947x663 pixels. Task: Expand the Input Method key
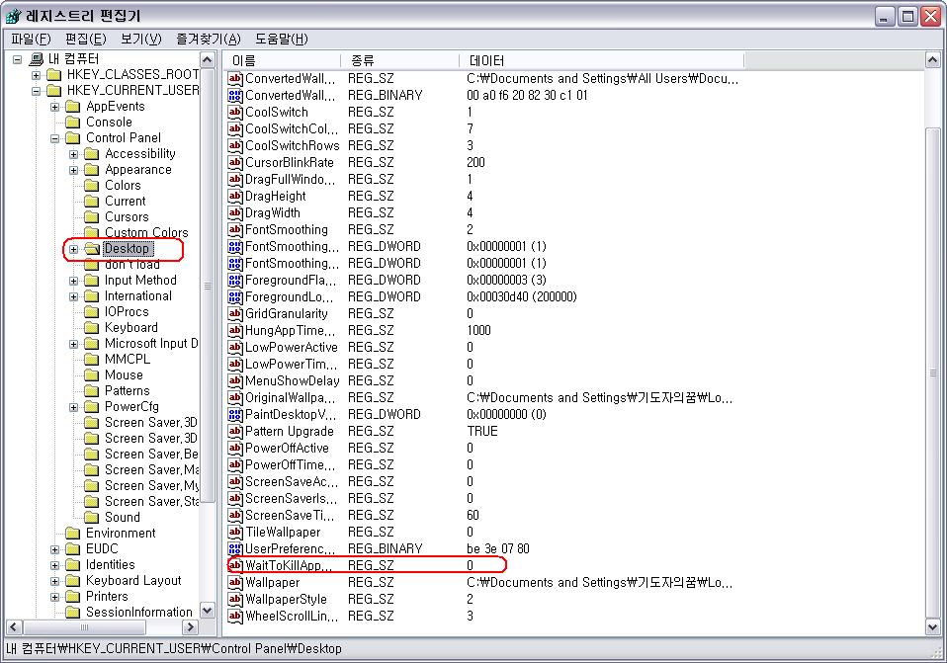74,281
